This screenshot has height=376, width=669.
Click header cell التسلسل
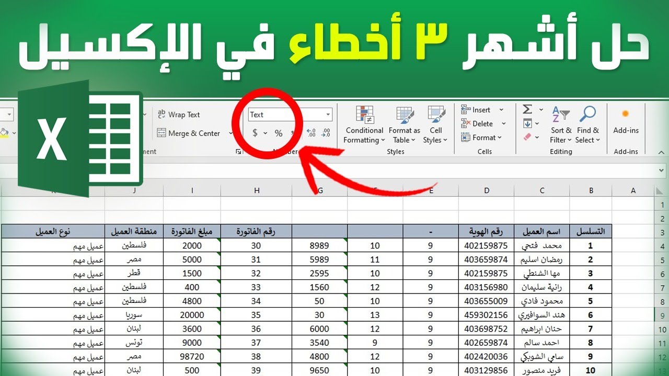[591, 231]
